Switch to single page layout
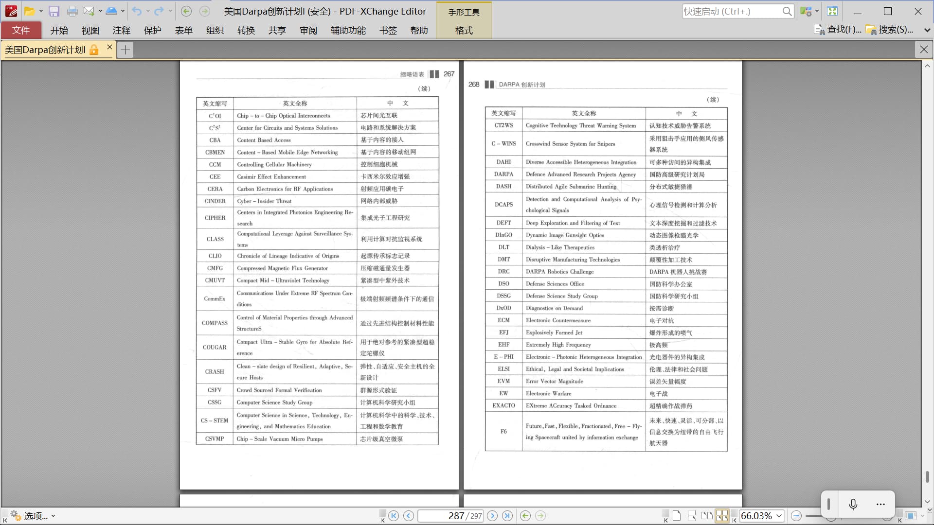This screenshot has height=525, width=934. click(677, 516)
